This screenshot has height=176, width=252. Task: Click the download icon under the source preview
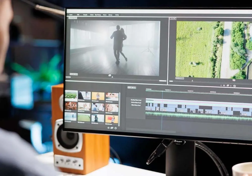[112, 77]
